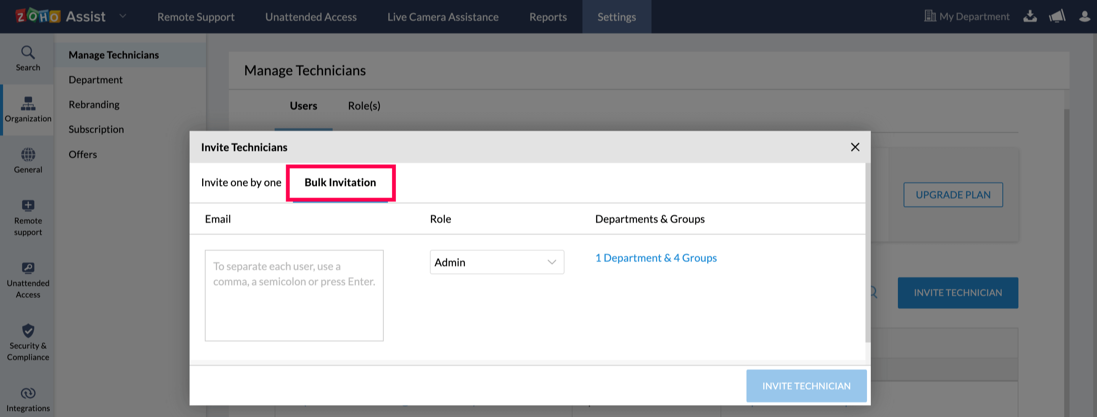Viewport: 1097px width, 417px height.
Task: Open Security & Compliance shield icon
Action: click(x=28, y=330)
